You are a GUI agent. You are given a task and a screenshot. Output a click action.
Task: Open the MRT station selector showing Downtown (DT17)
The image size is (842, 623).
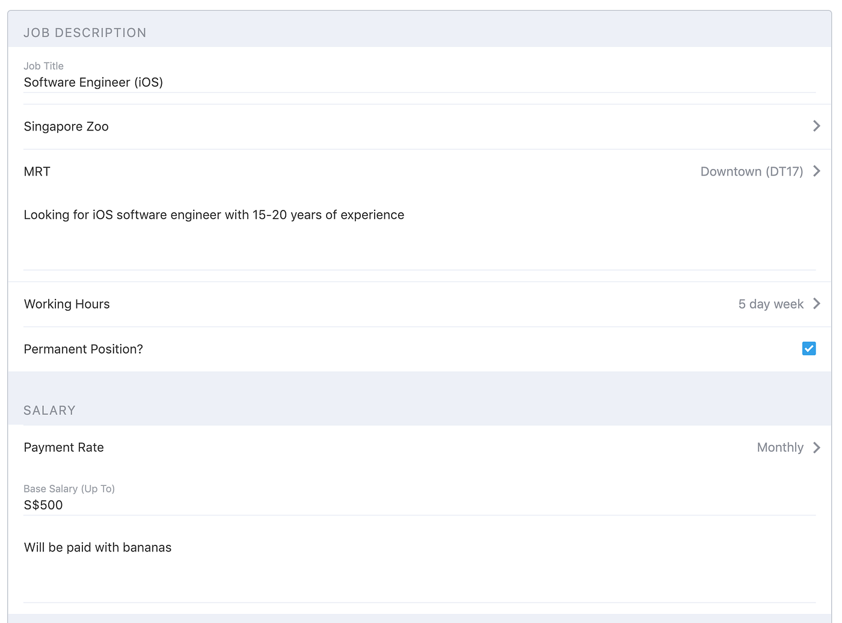pos(421,171)
